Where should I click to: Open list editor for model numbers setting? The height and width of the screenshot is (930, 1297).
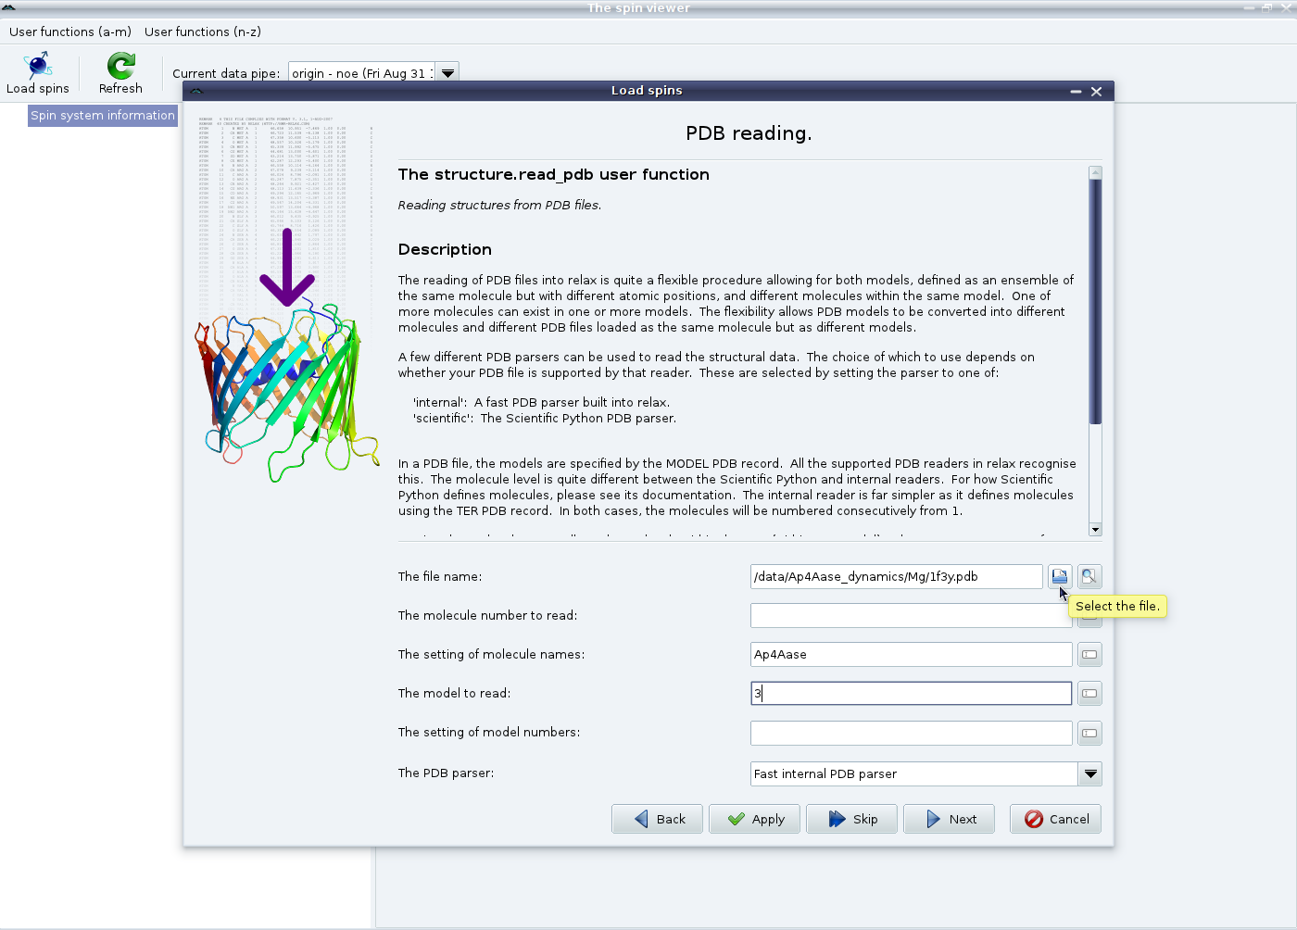point(1089,734)
